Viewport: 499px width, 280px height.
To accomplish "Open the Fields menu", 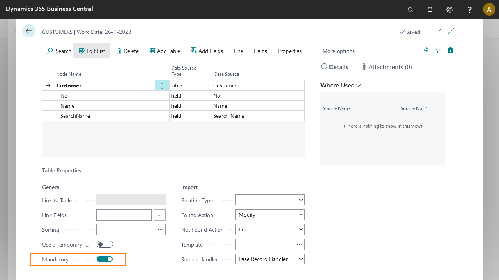I will point(260,51).
